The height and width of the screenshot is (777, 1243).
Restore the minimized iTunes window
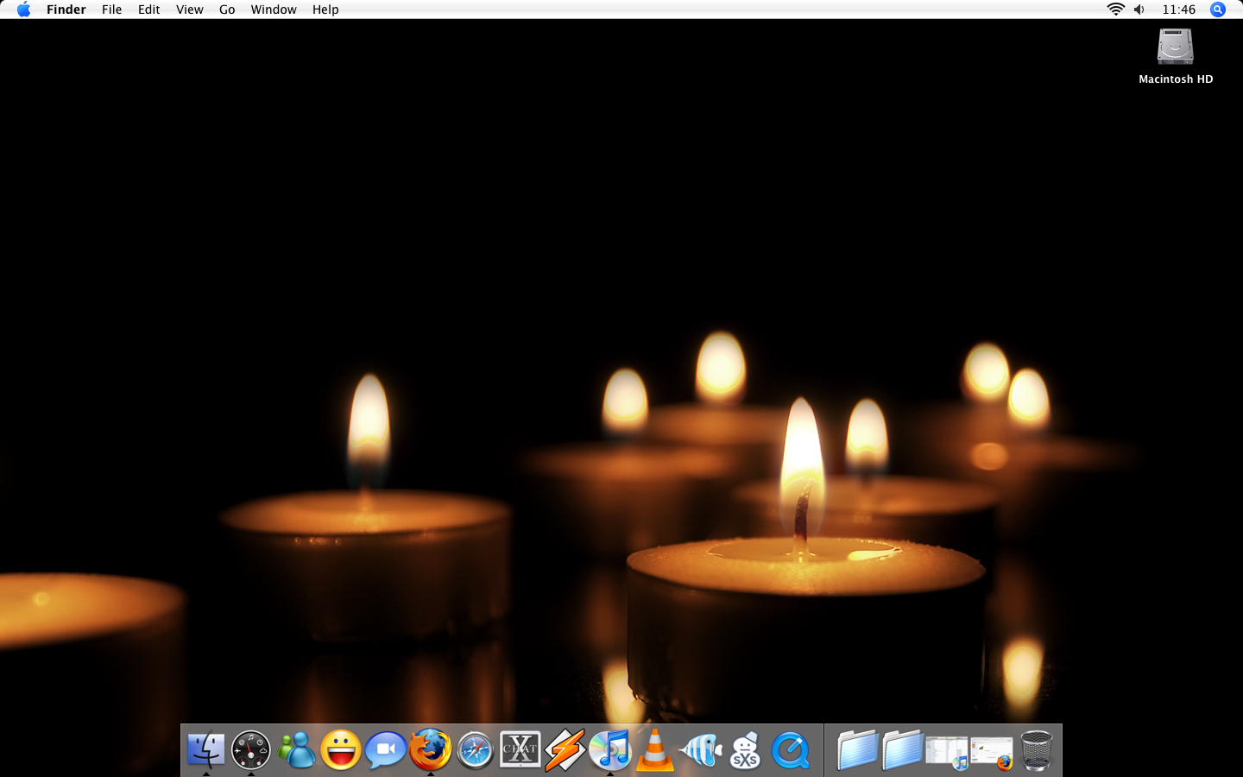(x=947, y=751)
